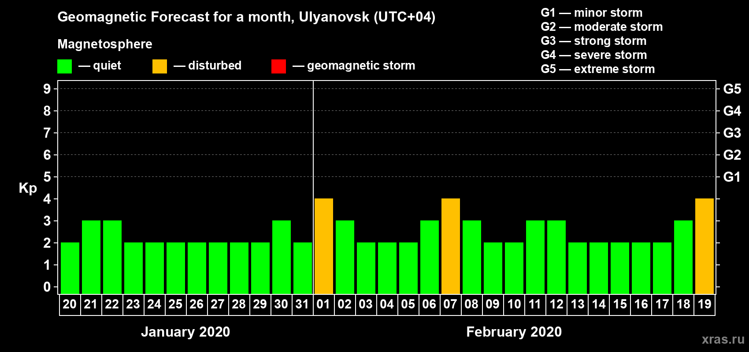Click the orange bar for February 07
749x352 pixels.
click(451, 246)
